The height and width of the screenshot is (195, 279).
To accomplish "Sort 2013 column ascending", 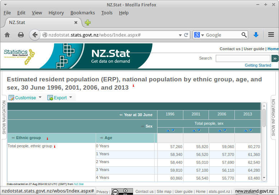I will 246,130.
